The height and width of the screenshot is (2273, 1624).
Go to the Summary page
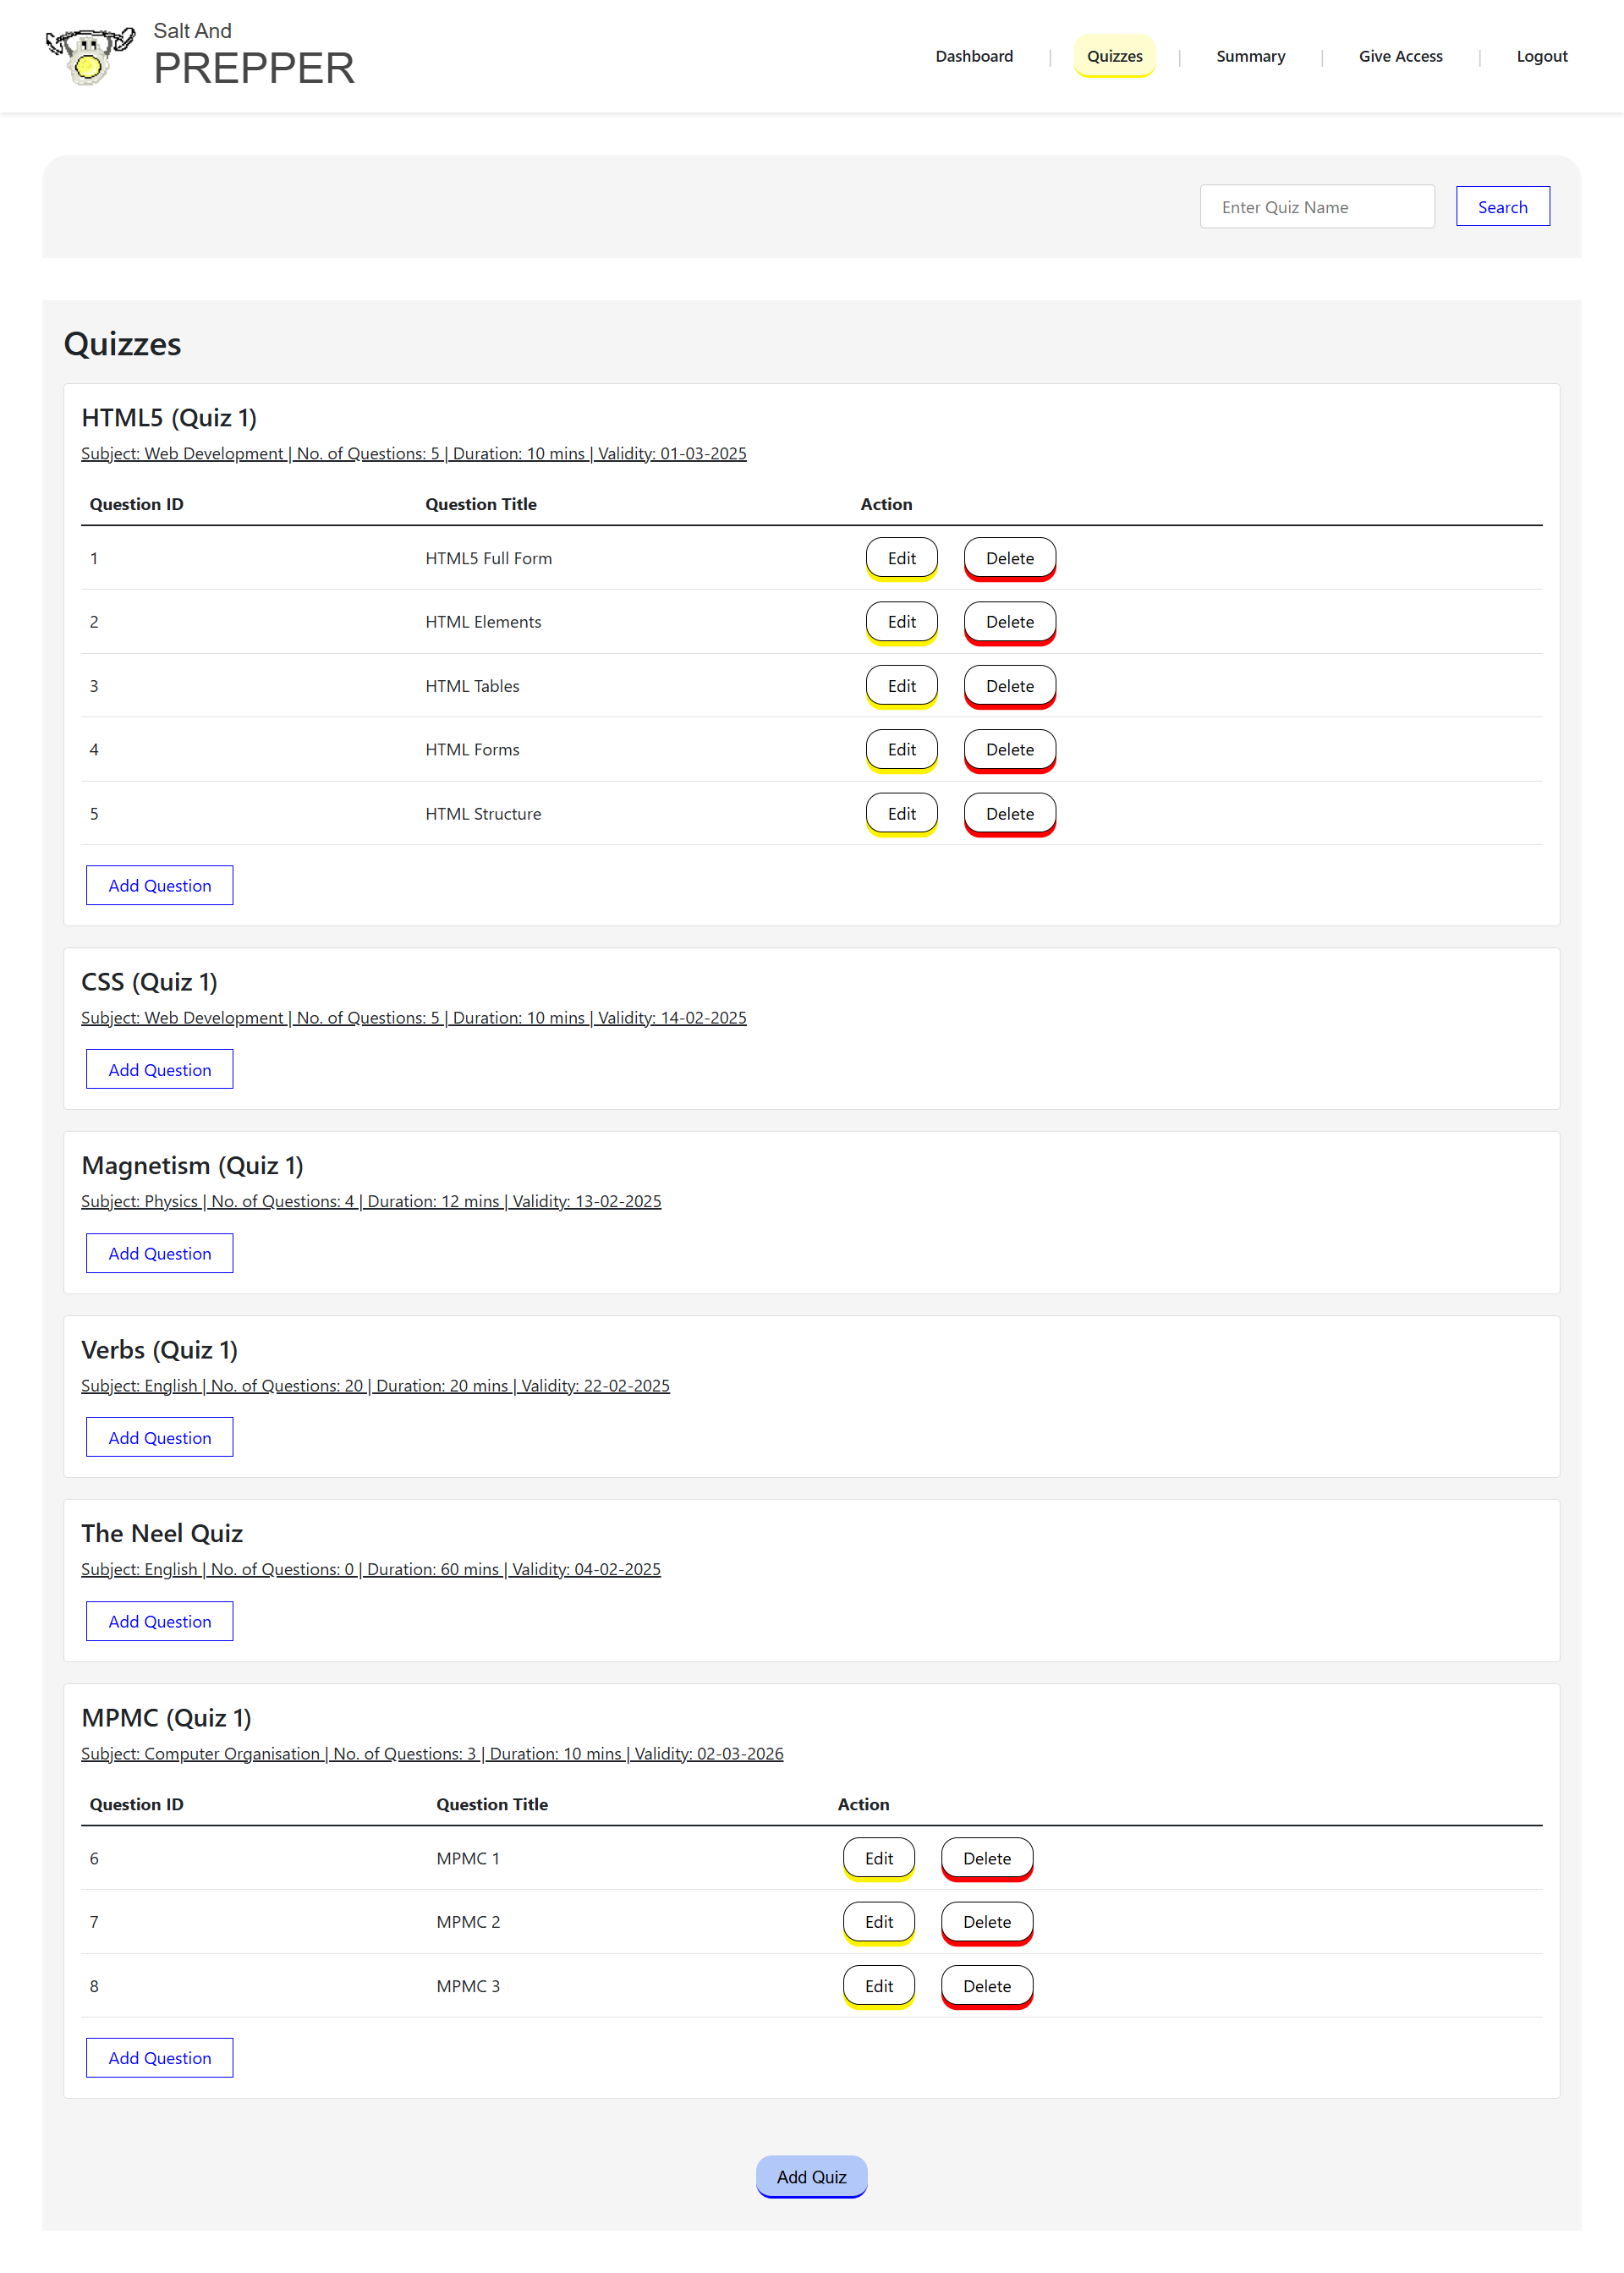point(1250,56)
